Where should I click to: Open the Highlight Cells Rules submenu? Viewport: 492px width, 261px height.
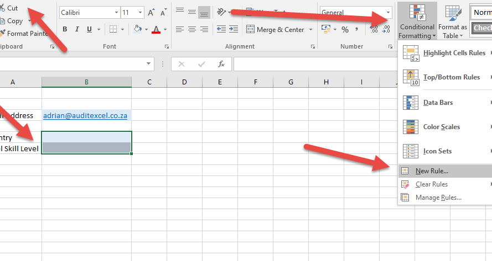pos(454,53)
